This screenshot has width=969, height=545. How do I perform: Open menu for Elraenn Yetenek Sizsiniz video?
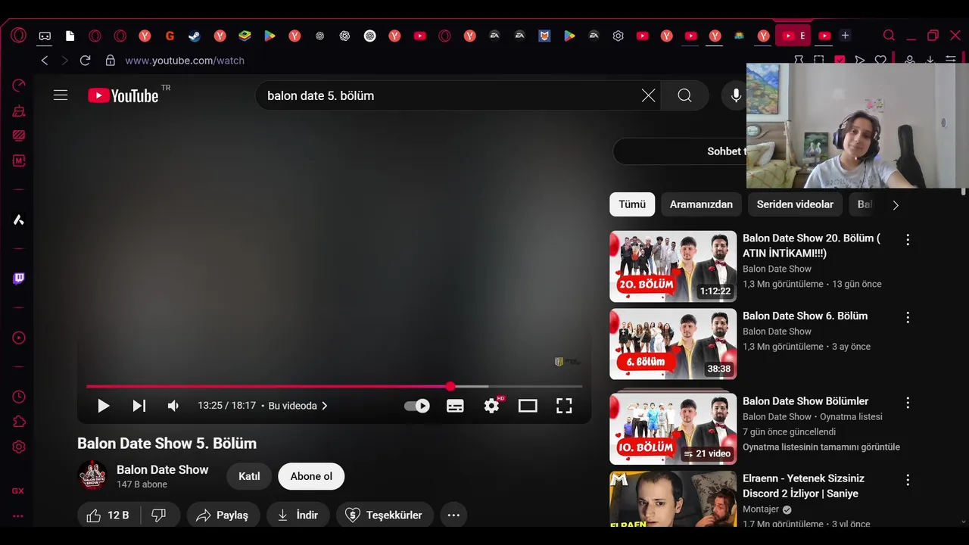click(x=908, y=480)
